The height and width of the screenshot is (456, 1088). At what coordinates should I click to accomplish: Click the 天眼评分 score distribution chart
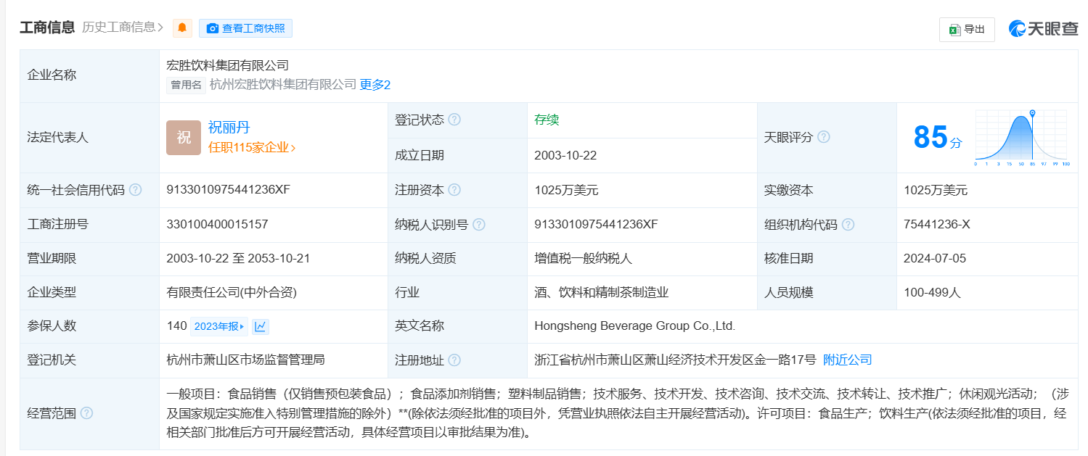tap(1020, 138)
